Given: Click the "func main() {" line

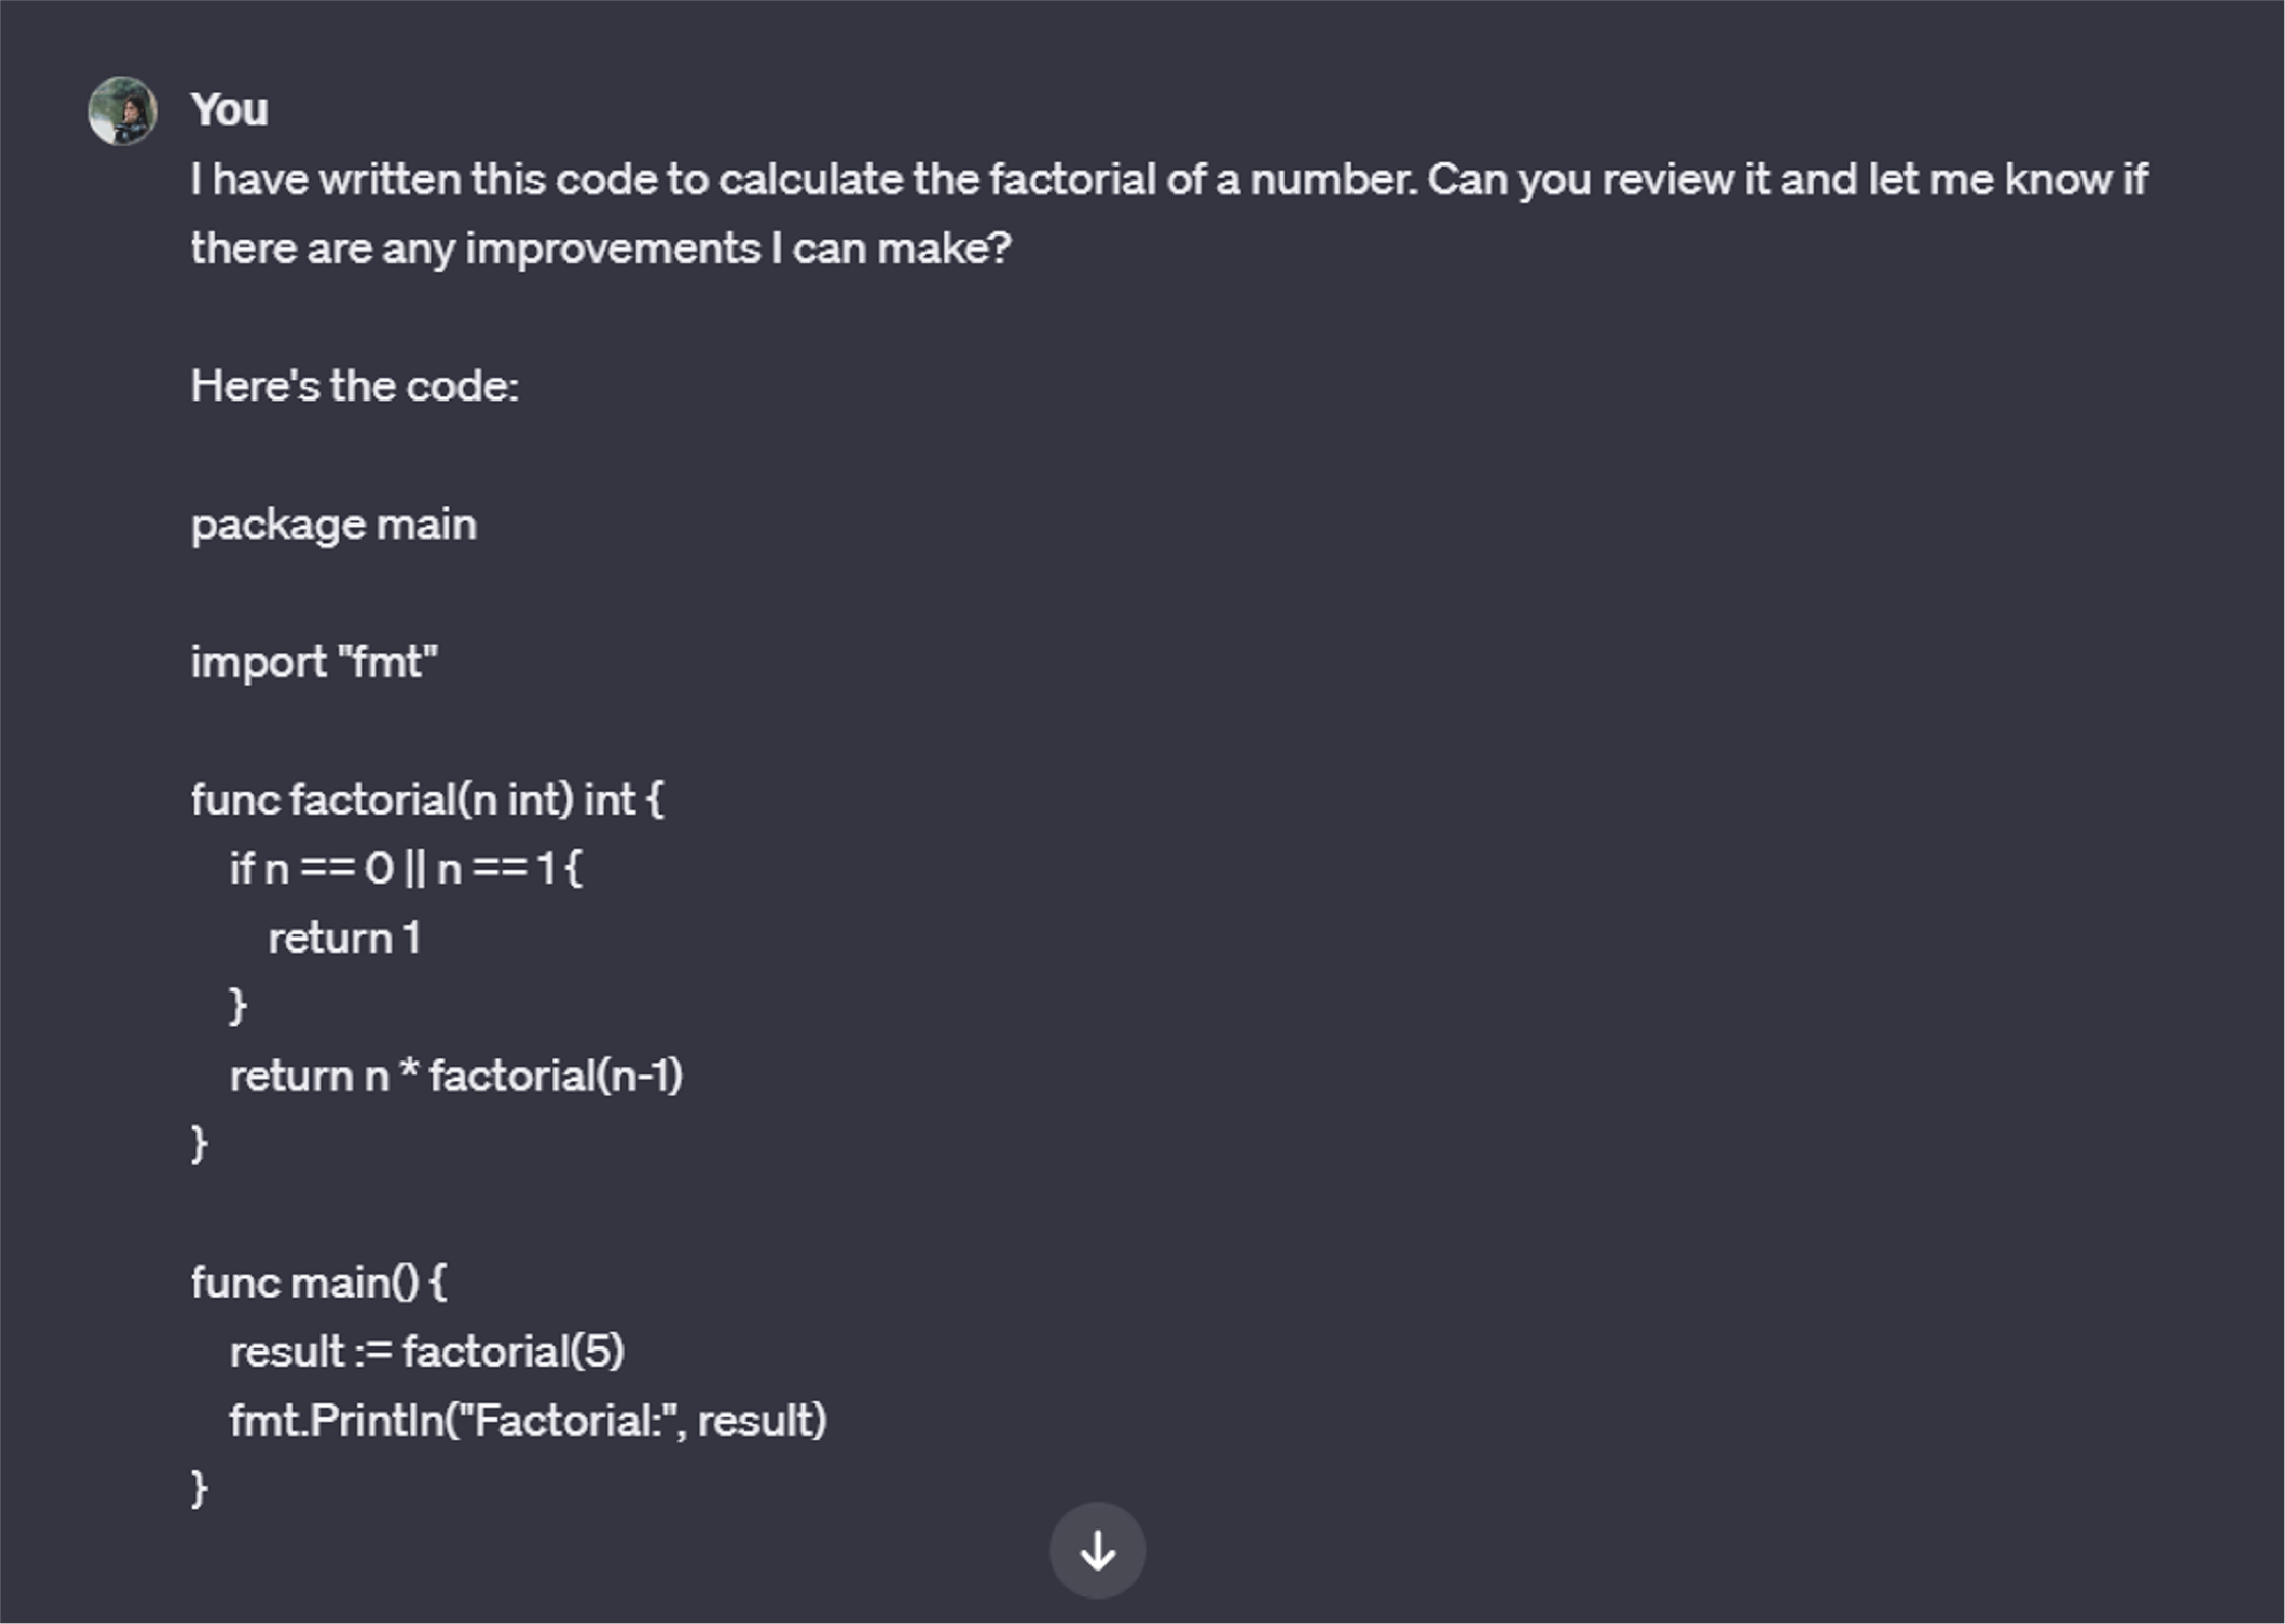Looking at the screenshot, I should 318,1283.
